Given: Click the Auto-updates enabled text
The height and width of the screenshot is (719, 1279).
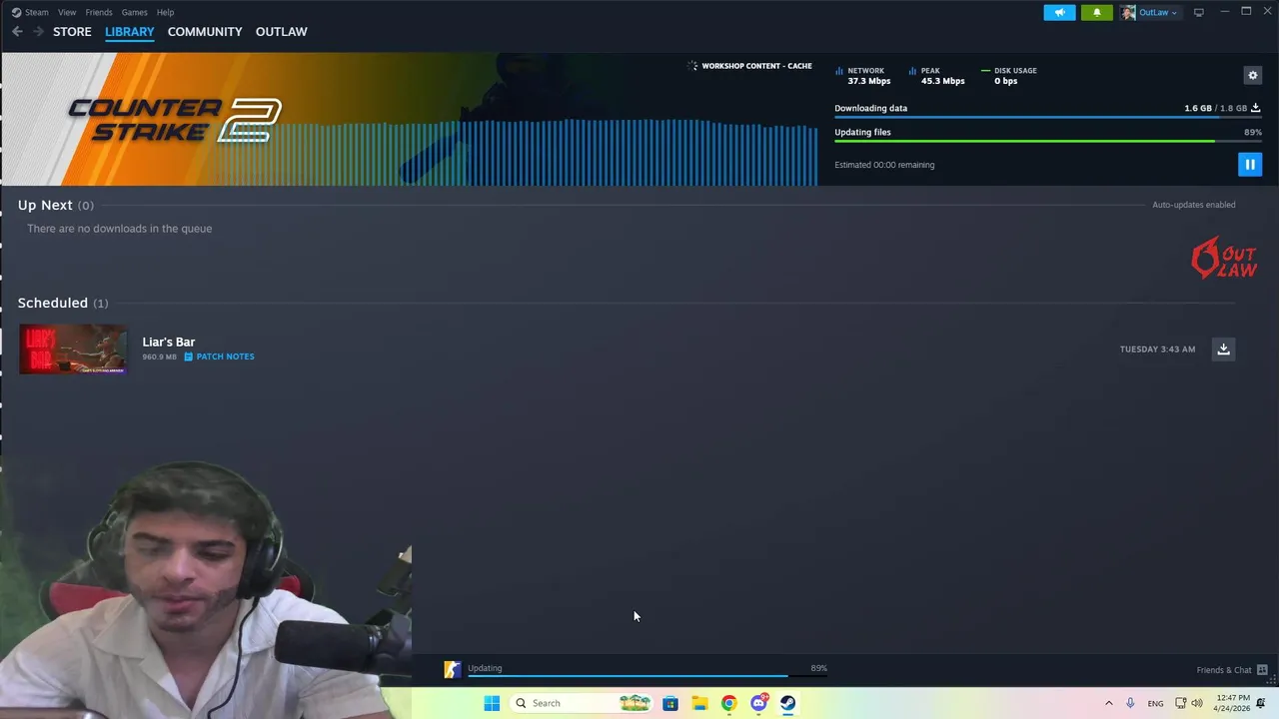Looking at the screenshot, I should (1193, 205).
